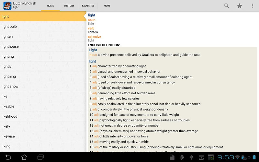Tap the USB status icon in system bar
Screen dimensions: 259x162
coord(191,157)
